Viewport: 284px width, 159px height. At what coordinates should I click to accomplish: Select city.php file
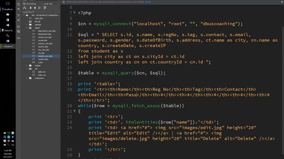pos(41,53)
